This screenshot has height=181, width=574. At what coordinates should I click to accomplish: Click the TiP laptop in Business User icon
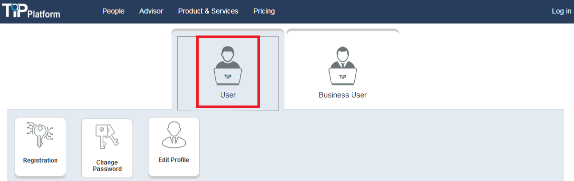(x=343, y=77)
